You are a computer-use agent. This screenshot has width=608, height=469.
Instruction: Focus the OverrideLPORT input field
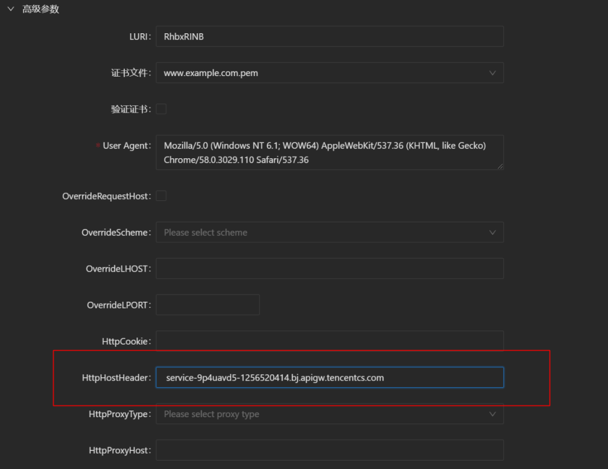208,305
